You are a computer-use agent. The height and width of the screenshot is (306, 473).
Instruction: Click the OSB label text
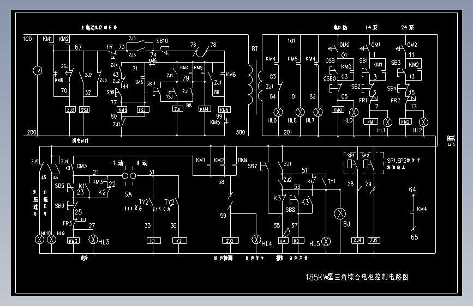330,60
